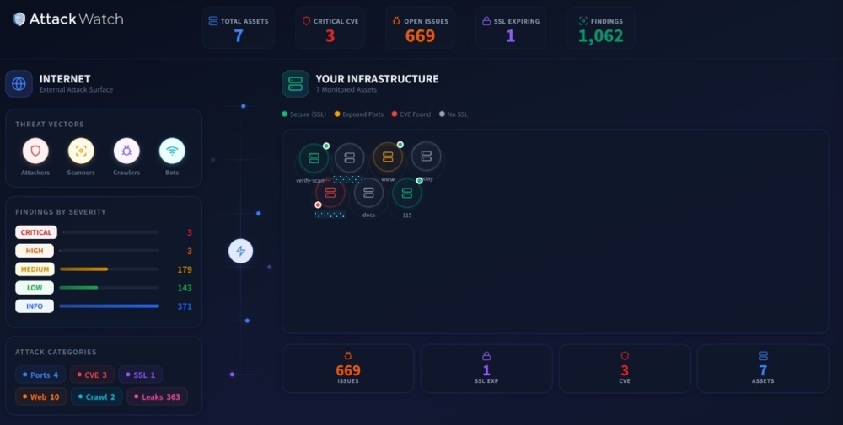Open the Crawlers bug icon
This screenshot has width=843, height=425.
pos(126,151)
